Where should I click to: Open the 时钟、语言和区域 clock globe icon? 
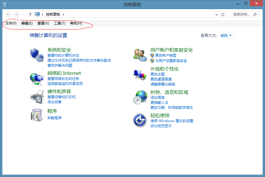tap(140, 97)
